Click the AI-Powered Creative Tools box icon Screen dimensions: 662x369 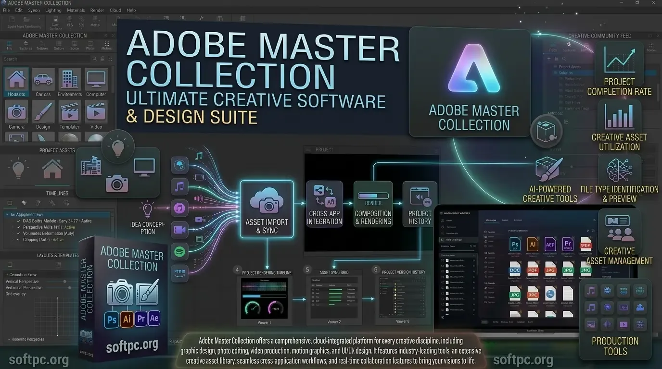[549, 168]
